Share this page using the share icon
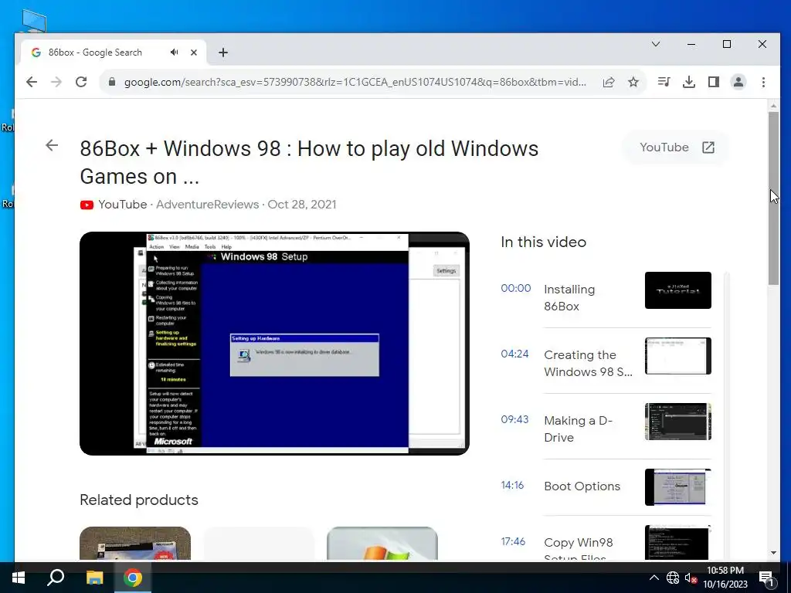791x593 pixels. click(x=609, y=82)
